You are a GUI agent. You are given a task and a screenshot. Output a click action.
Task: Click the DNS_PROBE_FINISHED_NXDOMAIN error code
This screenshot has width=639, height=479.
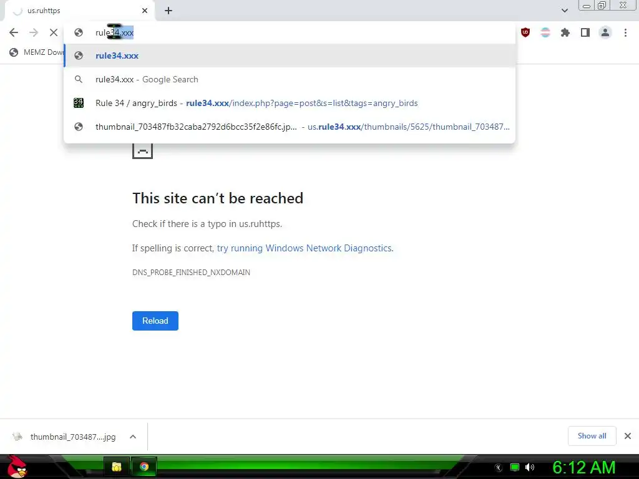[x=191, y=273]
